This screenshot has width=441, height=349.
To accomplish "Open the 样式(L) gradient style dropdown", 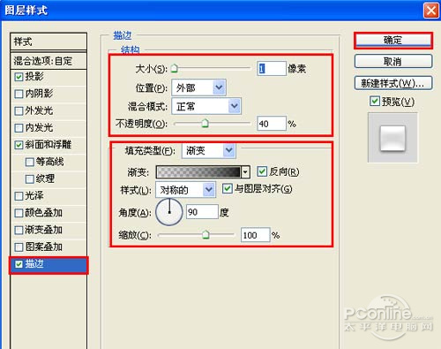I will 185,190.
